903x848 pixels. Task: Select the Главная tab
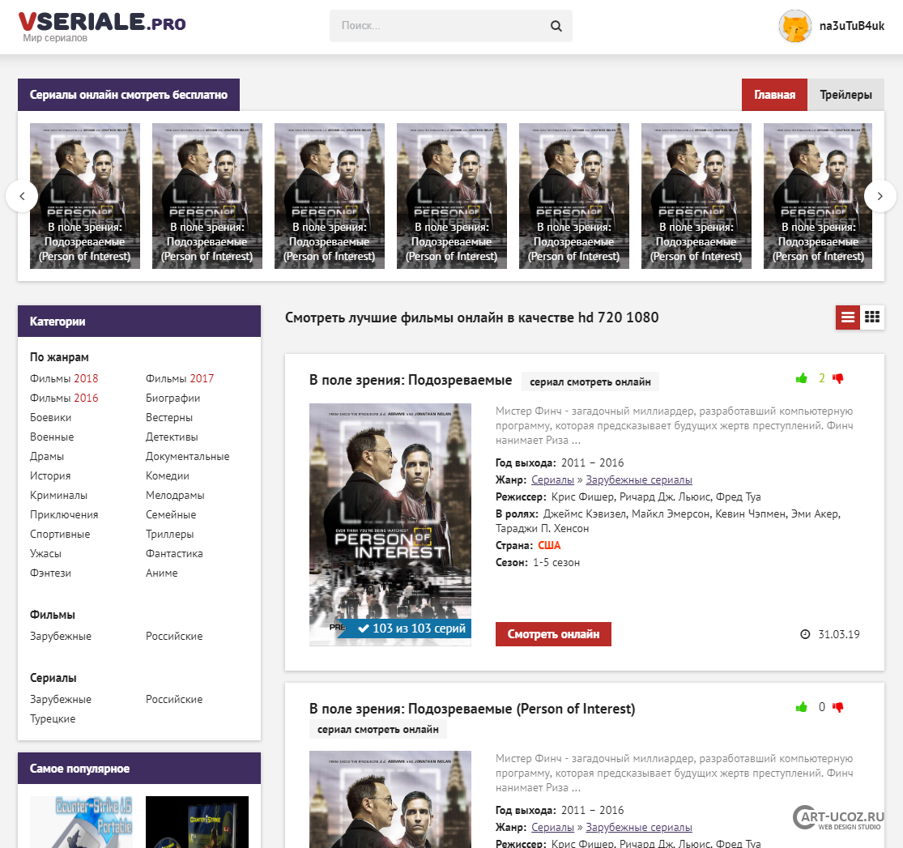point(774,95)
